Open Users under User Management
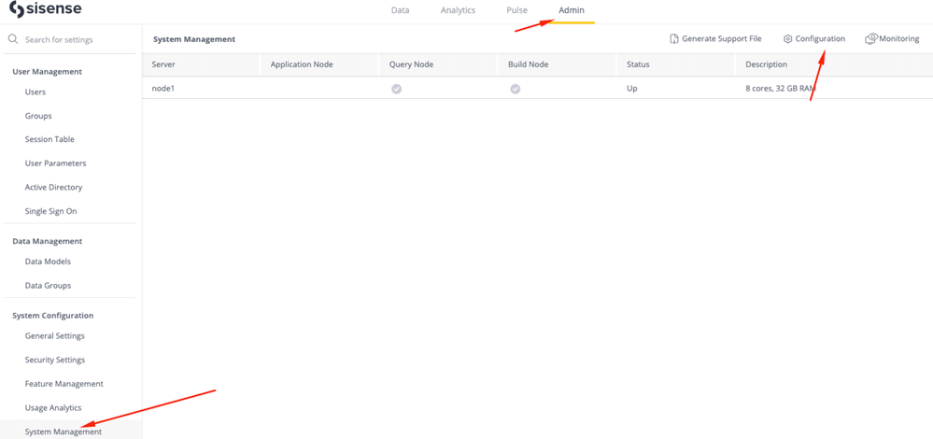Screen dimensions: 933x439 point(35,92)
